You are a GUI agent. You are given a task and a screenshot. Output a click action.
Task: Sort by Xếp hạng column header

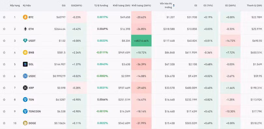click(15, 6)
